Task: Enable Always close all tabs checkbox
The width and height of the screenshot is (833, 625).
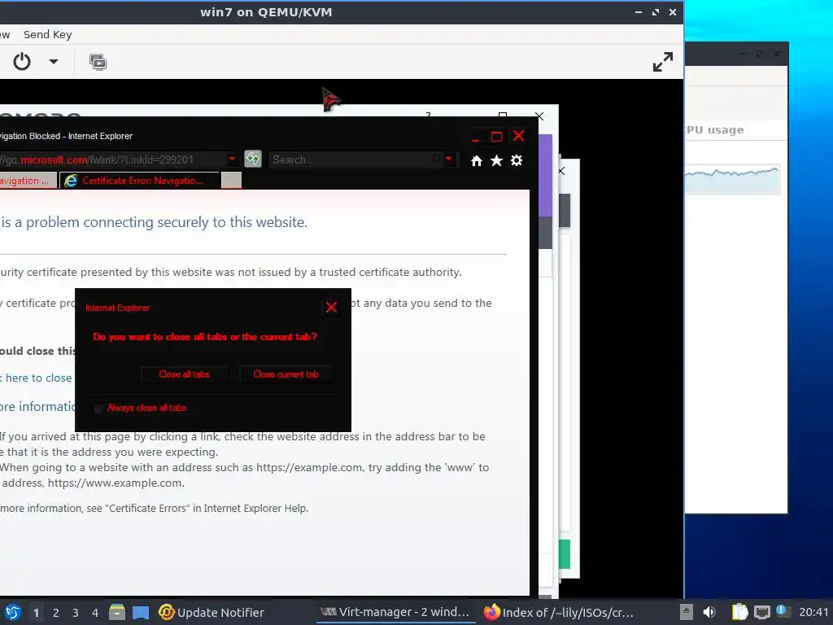Action: tap(98, 409)
